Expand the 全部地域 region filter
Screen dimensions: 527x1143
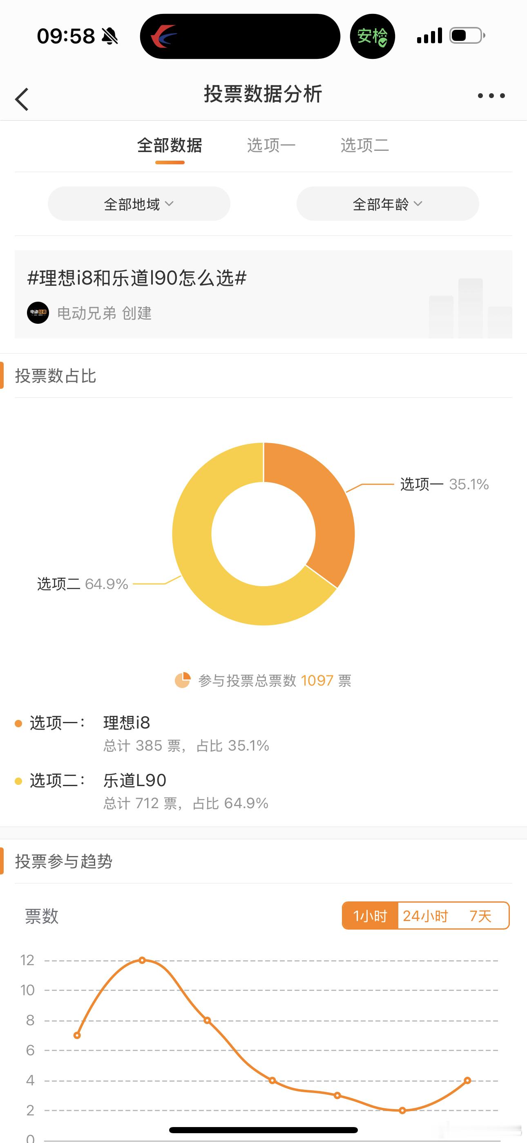(139, 204)
